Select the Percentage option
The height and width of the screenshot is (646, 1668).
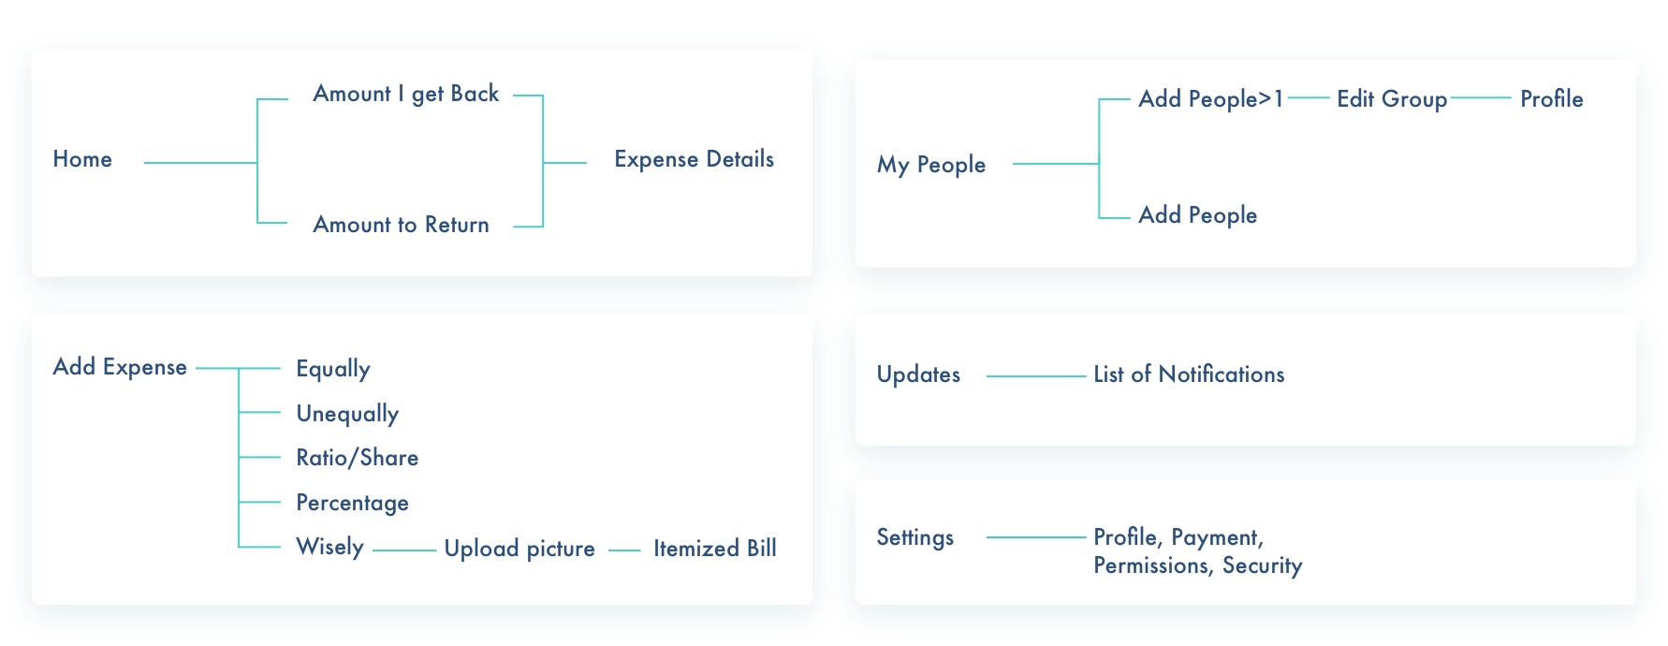coord(352,503)
